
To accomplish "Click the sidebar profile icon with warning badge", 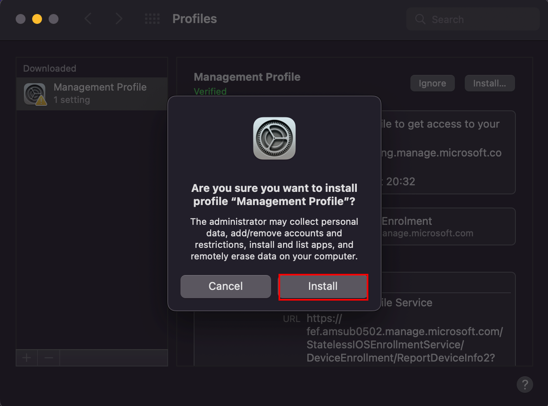I will click(x=35, y=94).
